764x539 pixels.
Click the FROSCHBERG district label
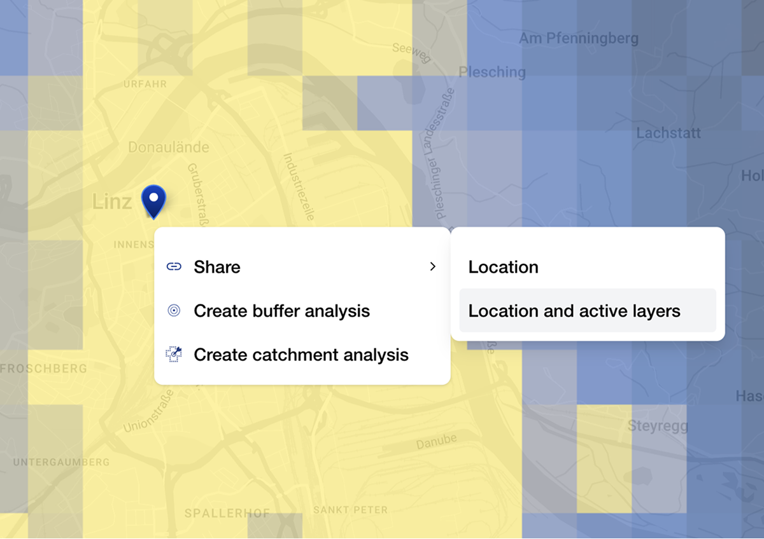[x=43, y=369]
